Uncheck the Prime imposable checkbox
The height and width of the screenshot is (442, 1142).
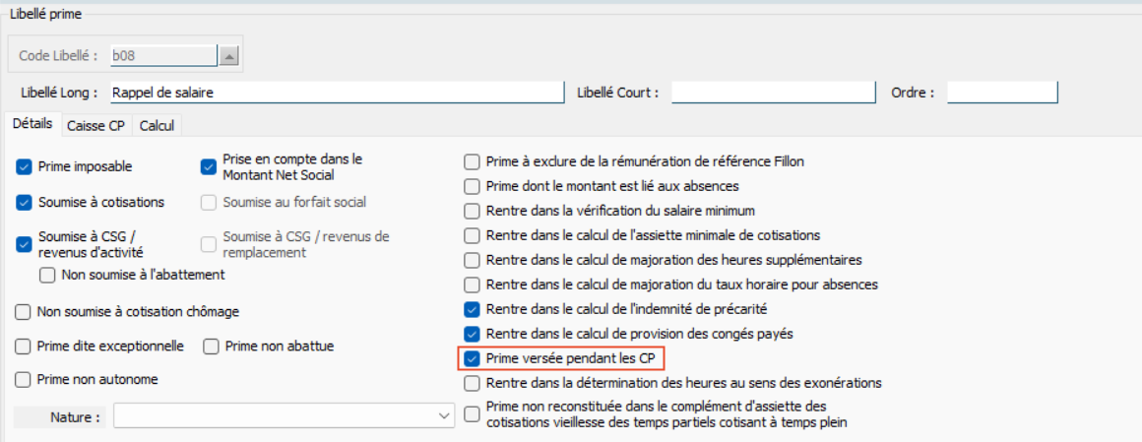[x=25, y=167]
